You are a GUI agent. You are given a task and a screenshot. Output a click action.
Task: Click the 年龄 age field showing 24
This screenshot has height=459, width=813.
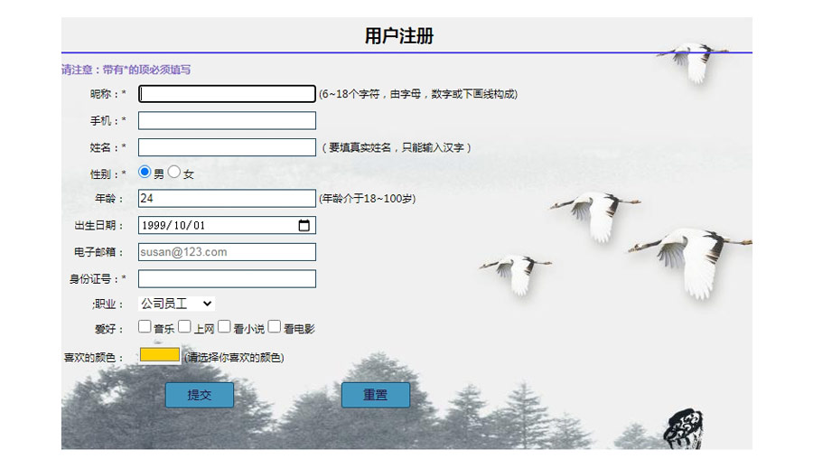pyautogui.click(x=227, y=198)
